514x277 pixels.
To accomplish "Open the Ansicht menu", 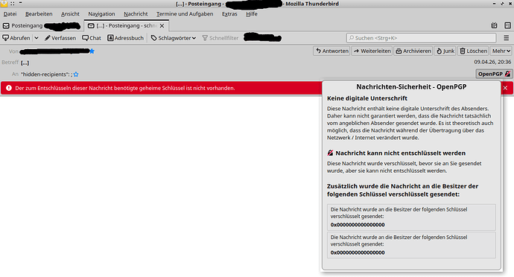I will pyautogui.click(x=70, y=13).
